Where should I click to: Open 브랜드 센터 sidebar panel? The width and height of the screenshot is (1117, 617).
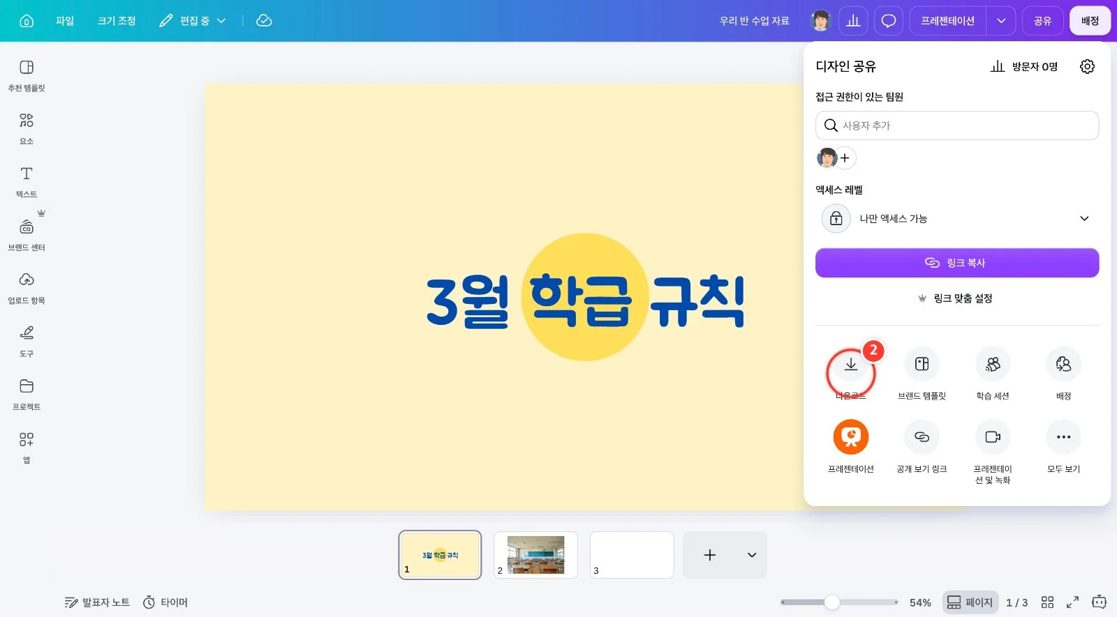[x=27, y=235]
